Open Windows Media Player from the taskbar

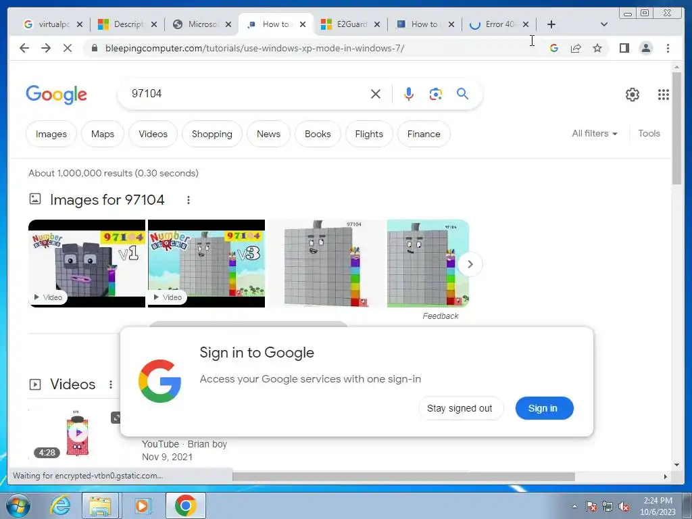pos(143,506)
